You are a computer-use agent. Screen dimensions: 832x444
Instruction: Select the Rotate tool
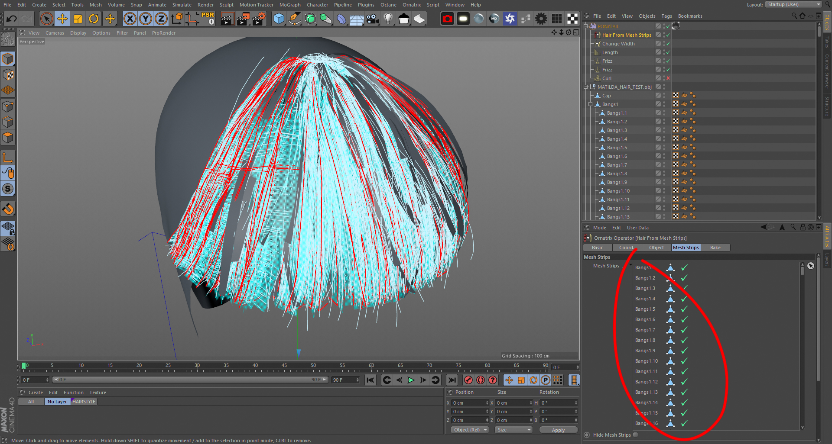pos(94,19)
